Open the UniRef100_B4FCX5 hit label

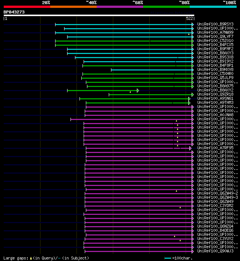[x=215, y=45]
